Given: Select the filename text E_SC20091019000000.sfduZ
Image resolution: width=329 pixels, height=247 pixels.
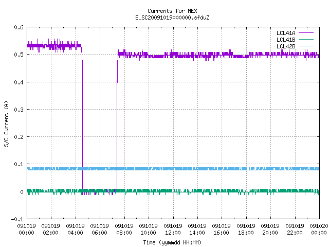Looking at the screenshot, I should pos(172,17).
